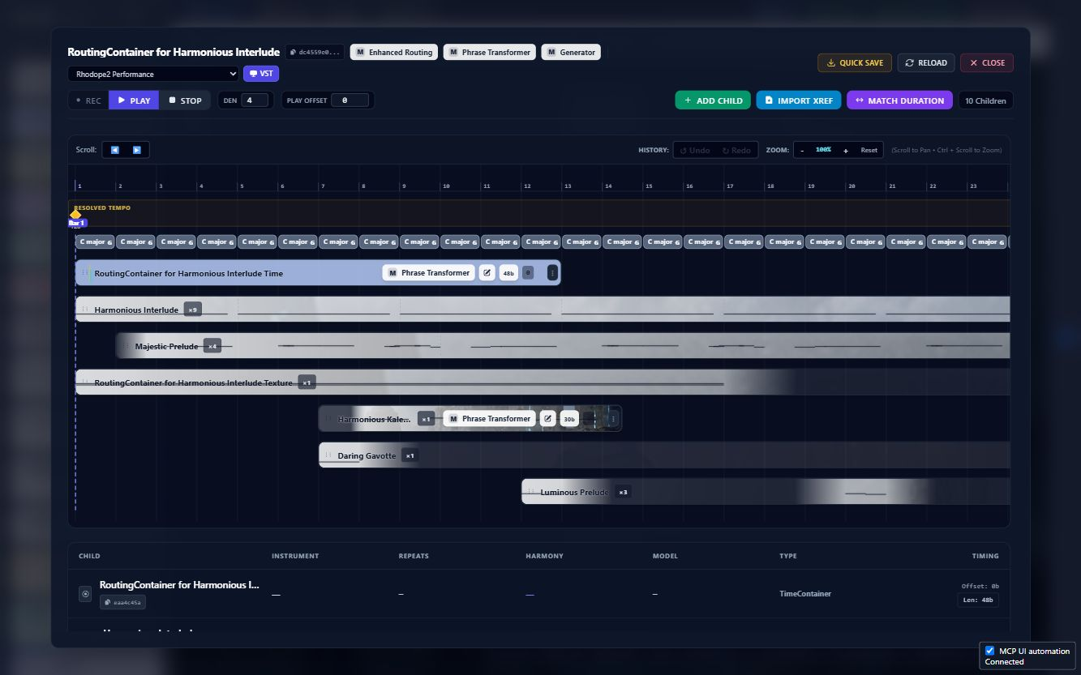Toggle the MCP UI automation checkbox
The image size is (1081, 675).
coord(989,651)
